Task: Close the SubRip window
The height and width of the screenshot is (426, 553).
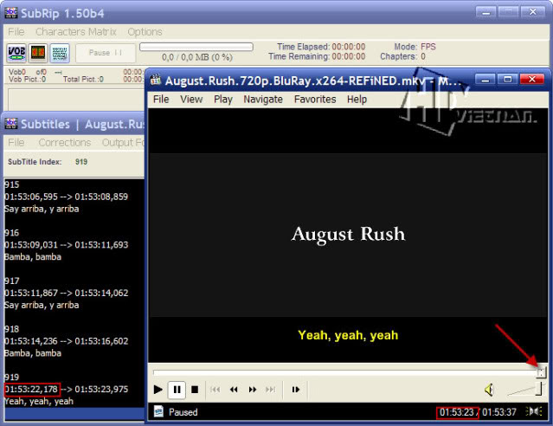Action: click(x=533, y=12)
